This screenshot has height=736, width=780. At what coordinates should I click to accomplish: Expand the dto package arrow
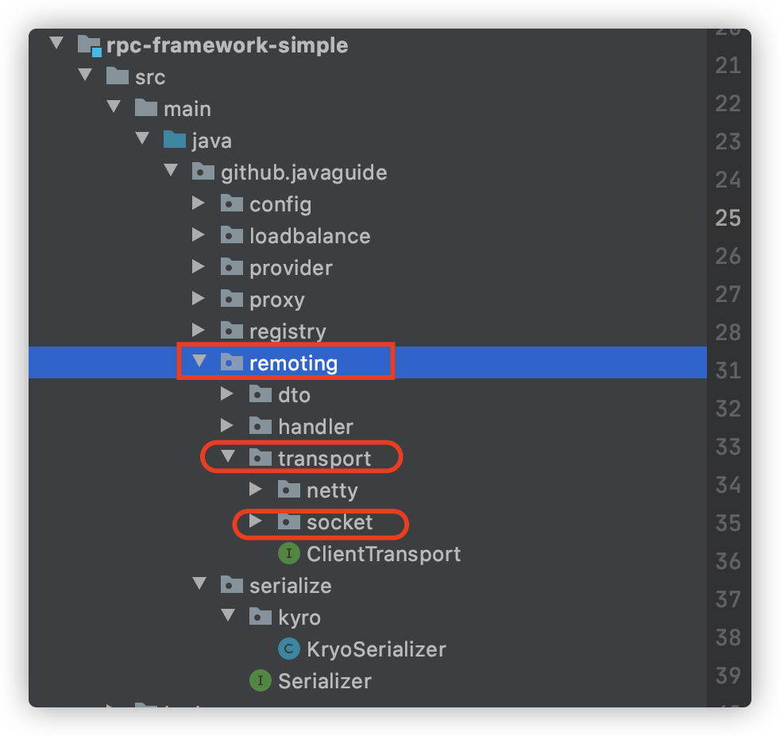(227, 395)
